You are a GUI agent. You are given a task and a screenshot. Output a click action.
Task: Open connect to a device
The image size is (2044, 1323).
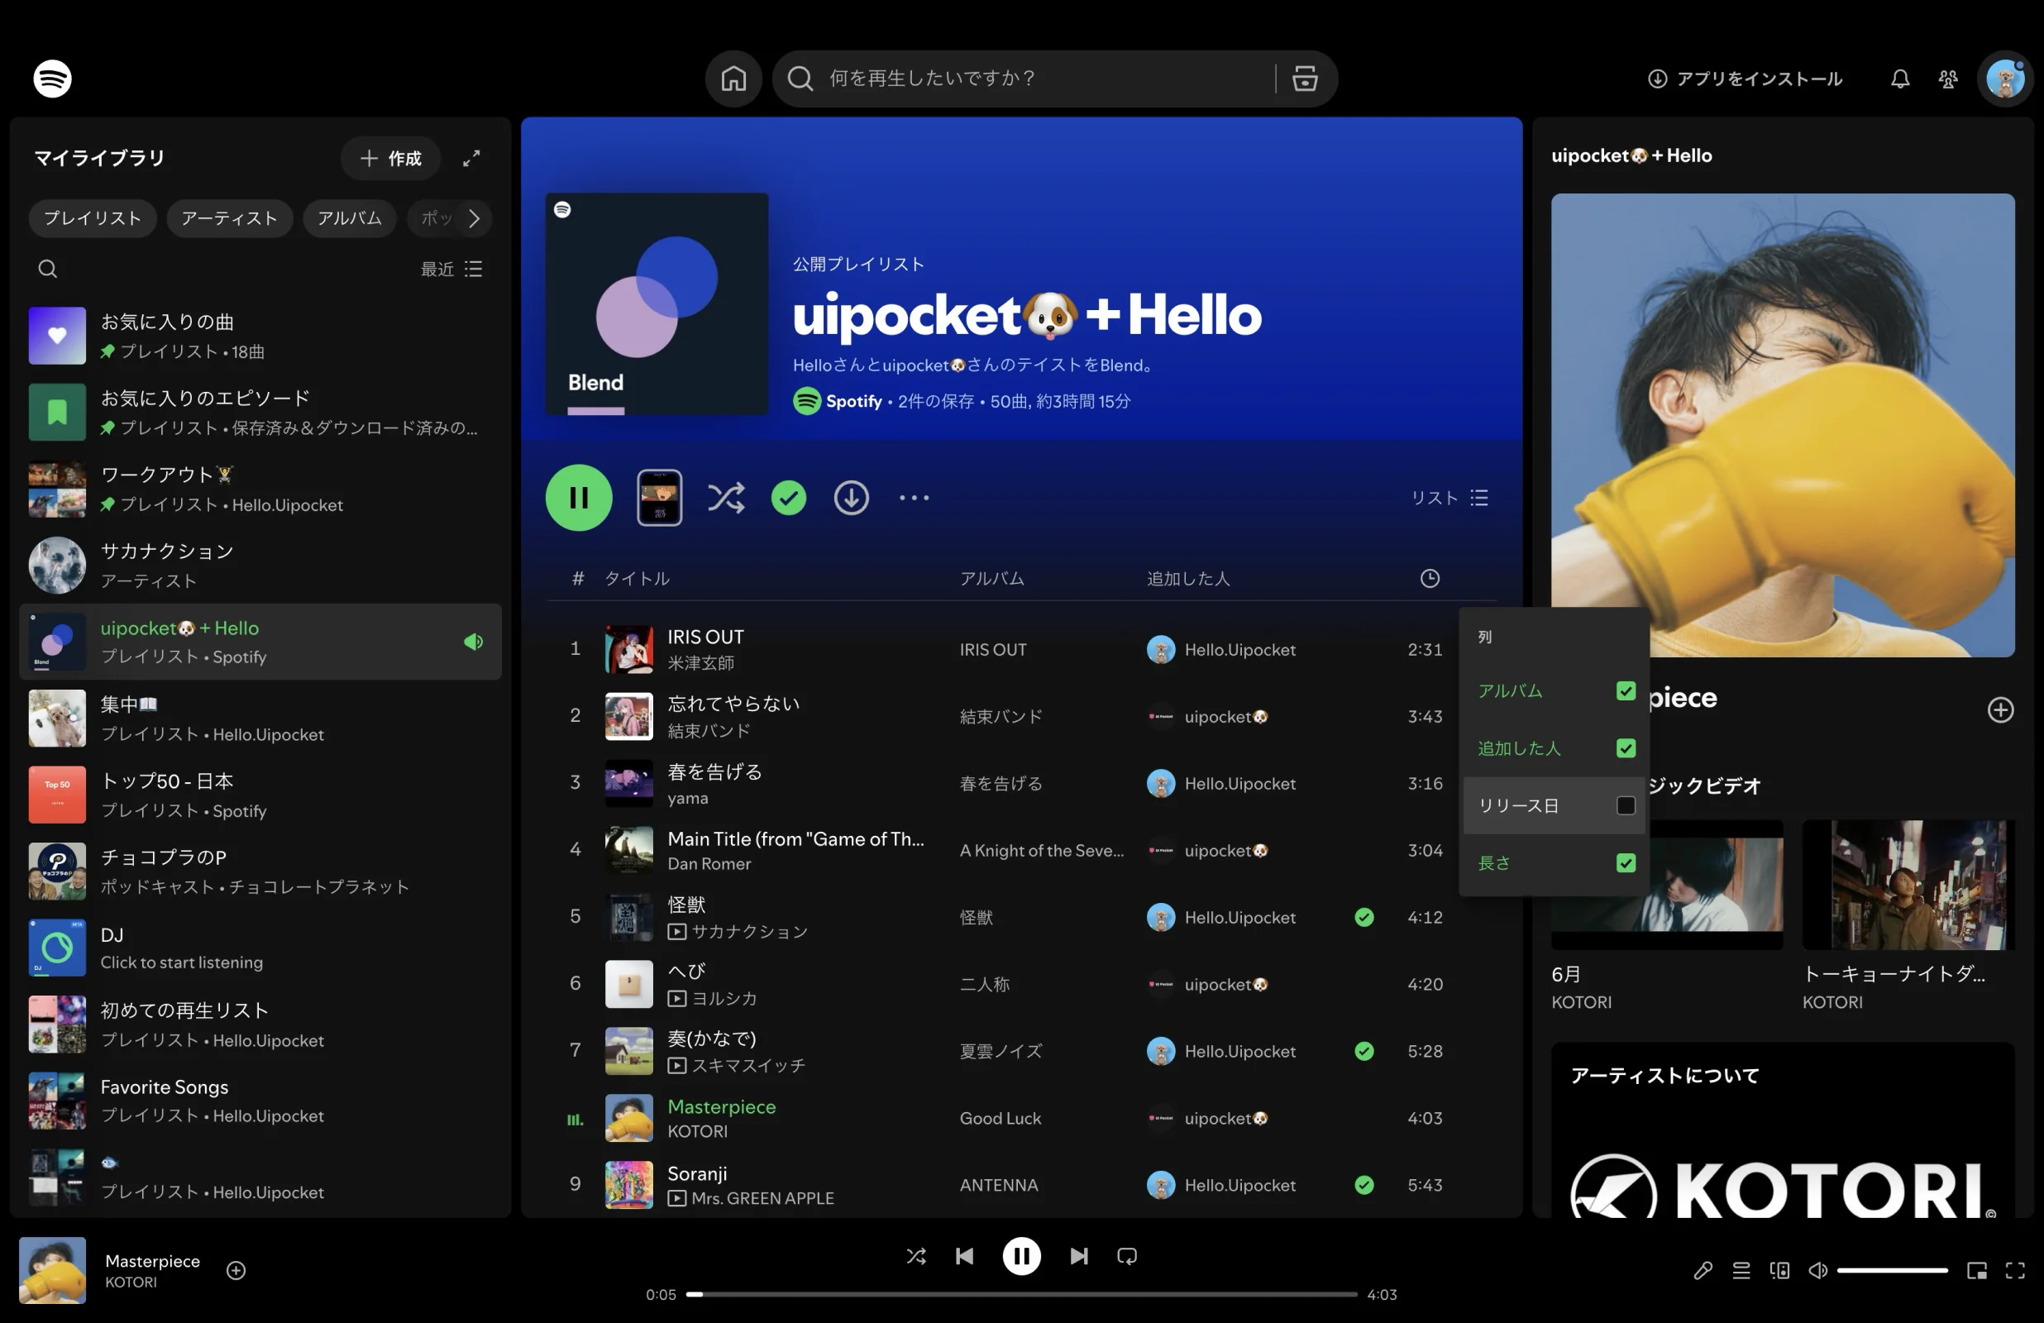pos(1779,1270)
